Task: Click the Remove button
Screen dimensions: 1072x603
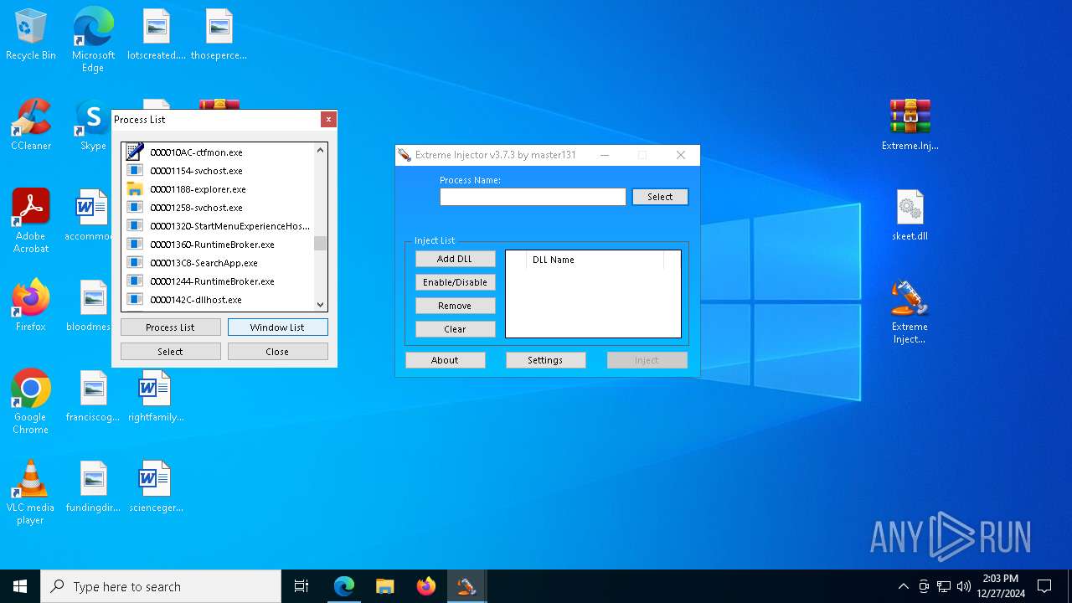Action: coord(455,306)
